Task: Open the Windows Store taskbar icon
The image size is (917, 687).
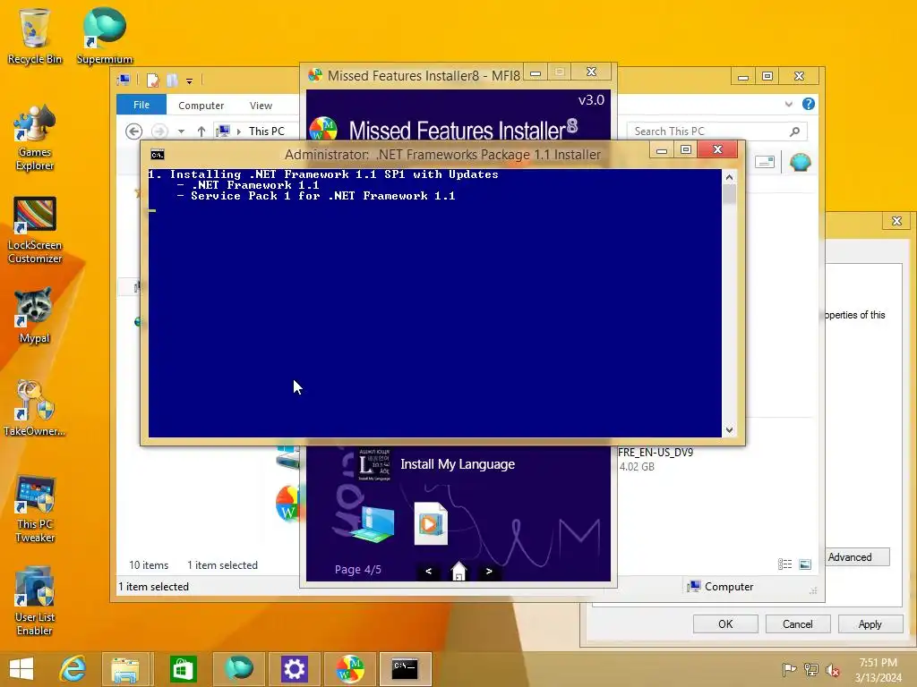Action: (x=183, y=669)
